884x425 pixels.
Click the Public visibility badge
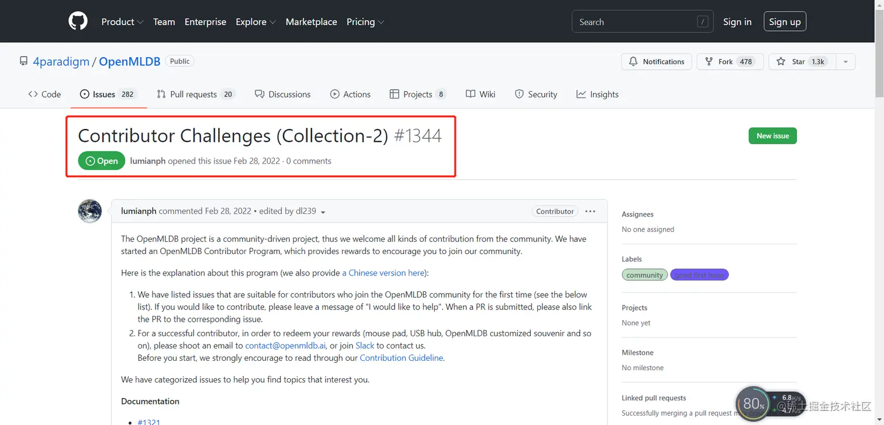pyautogui.click(x=180, y=61)
